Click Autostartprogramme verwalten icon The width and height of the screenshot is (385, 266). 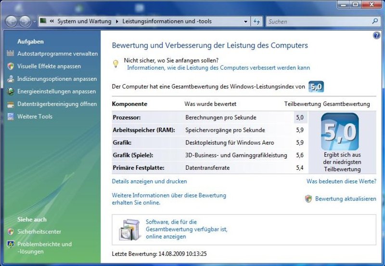pyautogui.click(x=10, y=53)
